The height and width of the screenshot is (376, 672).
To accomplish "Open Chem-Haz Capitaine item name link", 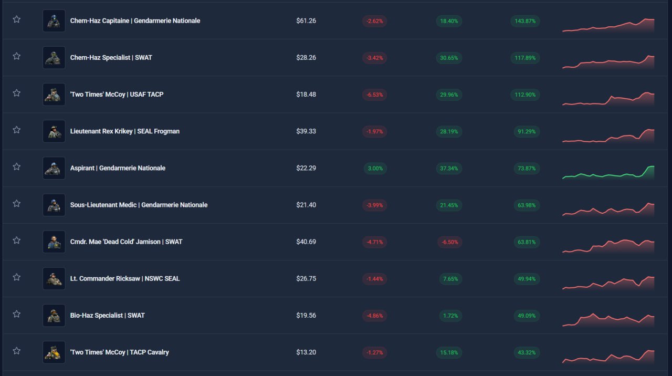I will pyautogui.click(x=135, y=21).
